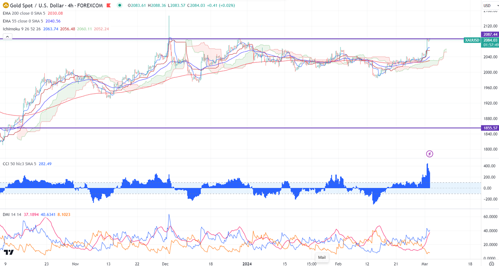Open chart settings gear on time axis
The height and width of the screenshot is (266, 499).
(x=491, y=264)
